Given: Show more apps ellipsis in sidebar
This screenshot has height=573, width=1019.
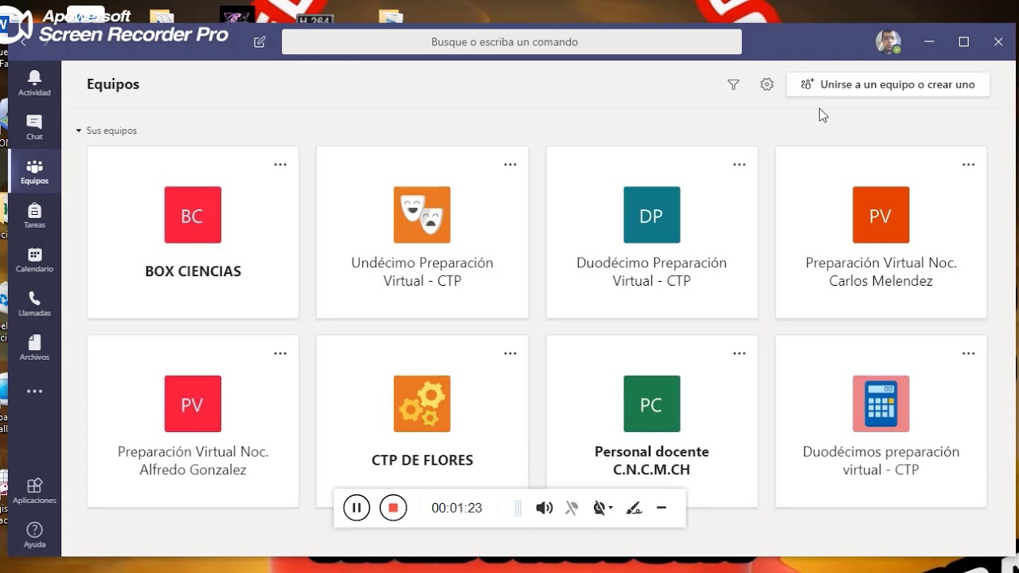Looking at the screenshot, I should coord(34,392).
